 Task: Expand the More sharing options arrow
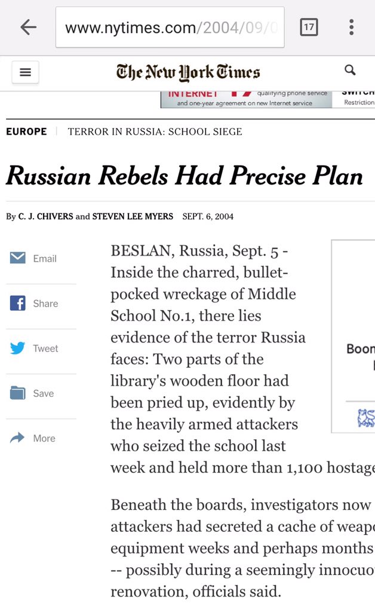point(18,438)
